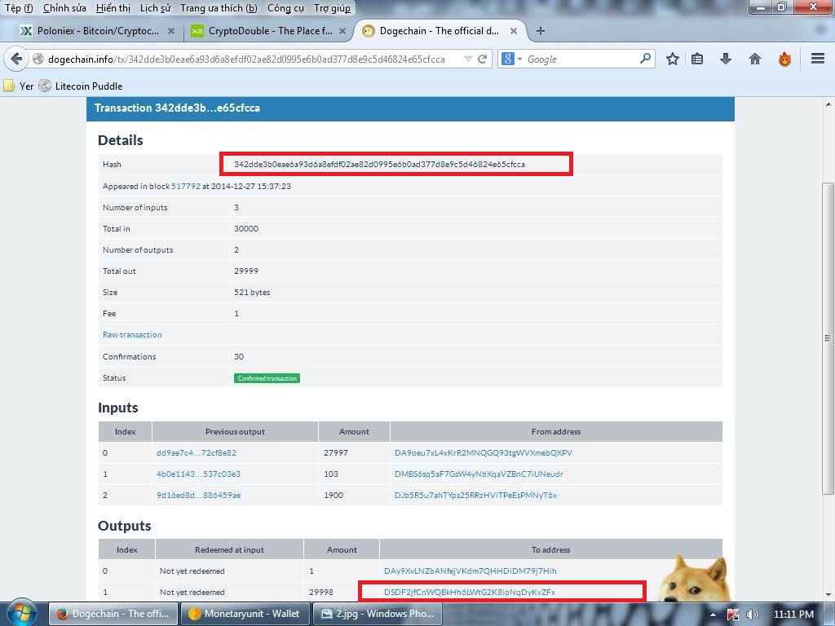Open the Lịch sử menu
Image resolution: width=835 pixels, height=626 pixels.
[x=156, y=8]
